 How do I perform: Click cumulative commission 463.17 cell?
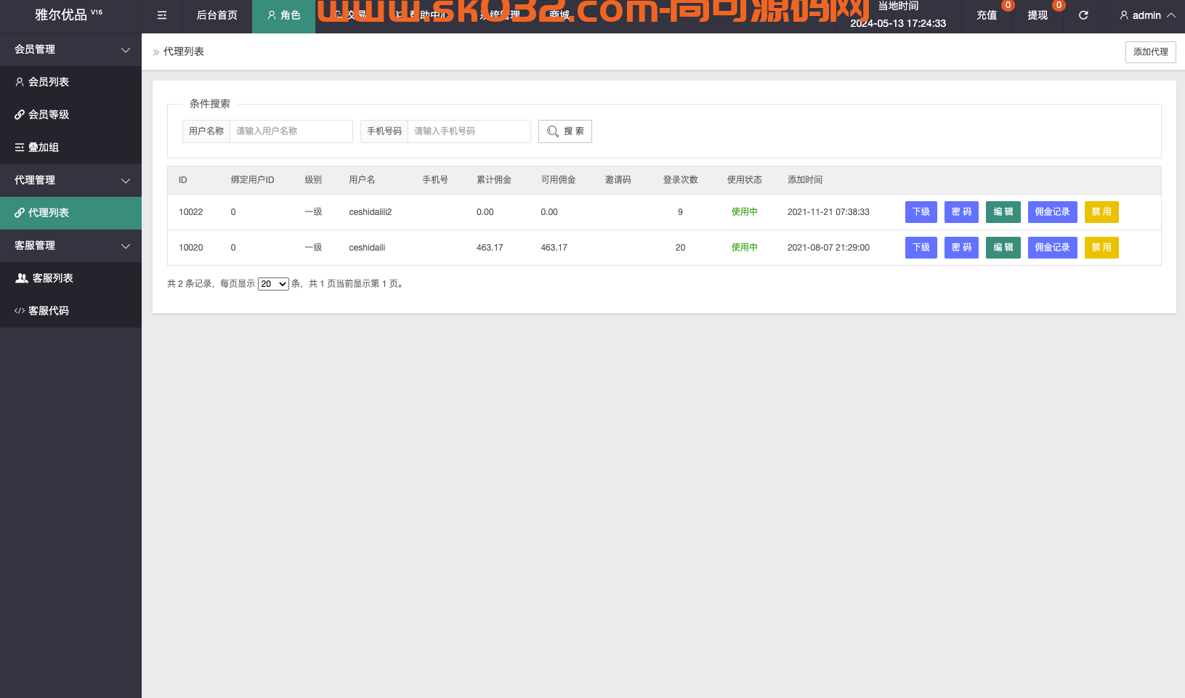coord(490,248)
